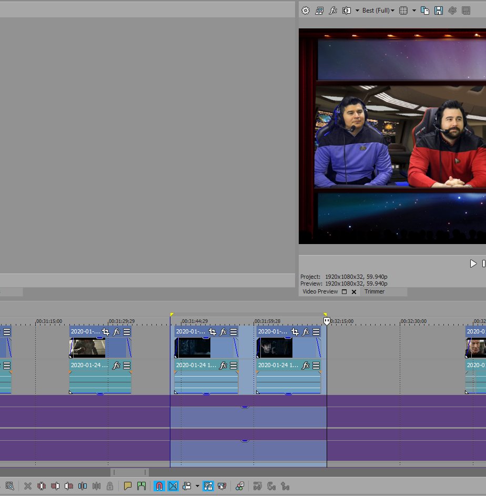Click thumbnail of video clip at 00:31:29
Image resolution: width=486 pixels, height=496 pixels.
tap(88, 347)
